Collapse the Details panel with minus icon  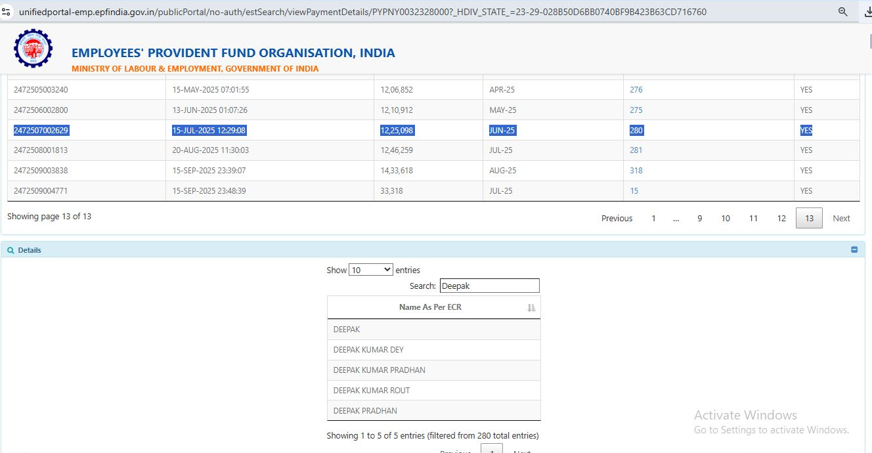[854, 249]
